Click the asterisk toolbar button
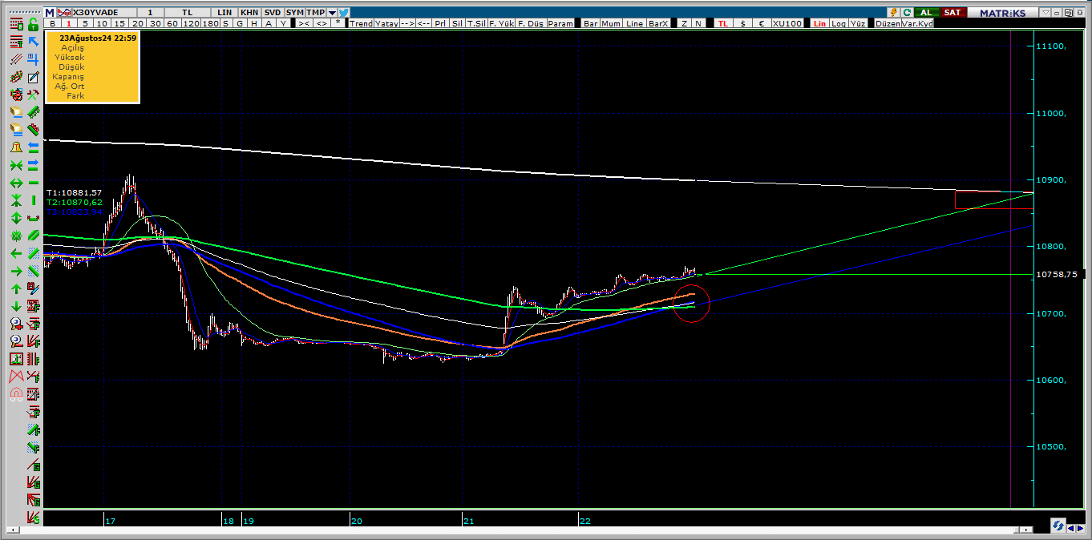1092x540 pixels. [338, 23]
